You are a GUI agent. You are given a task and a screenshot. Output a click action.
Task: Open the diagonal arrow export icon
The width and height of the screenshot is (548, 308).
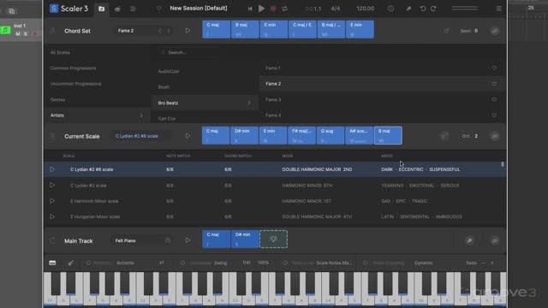coord(408,9)
